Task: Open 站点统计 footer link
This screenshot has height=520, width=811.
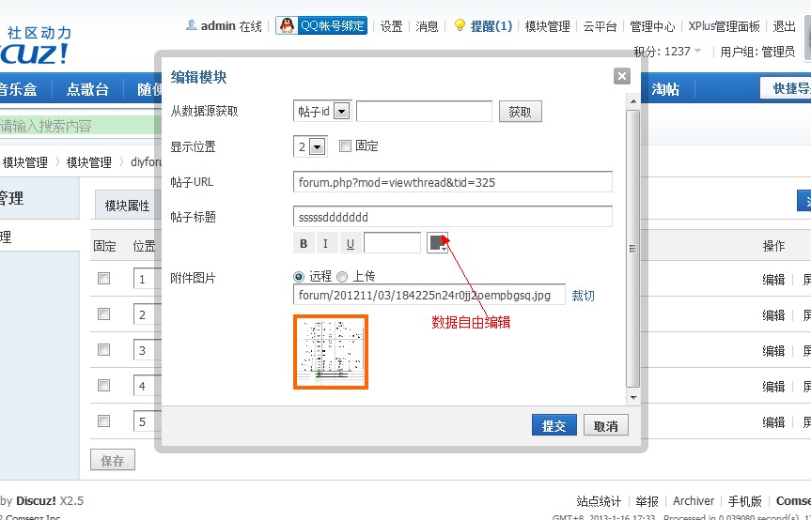Action: point(599,501)
